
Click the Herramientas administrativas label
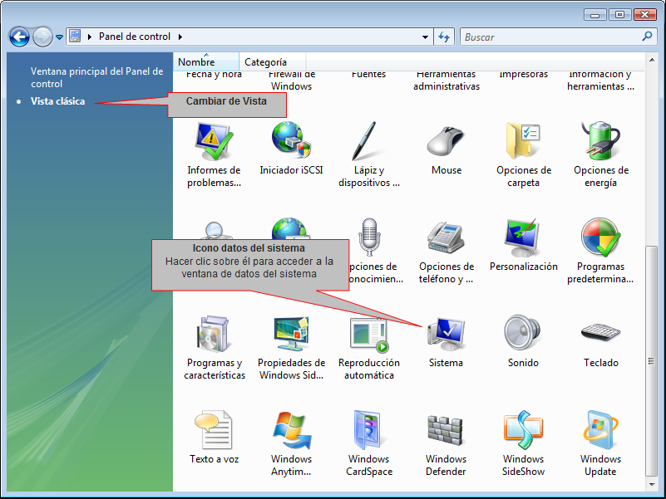click(x=446, y=81)
